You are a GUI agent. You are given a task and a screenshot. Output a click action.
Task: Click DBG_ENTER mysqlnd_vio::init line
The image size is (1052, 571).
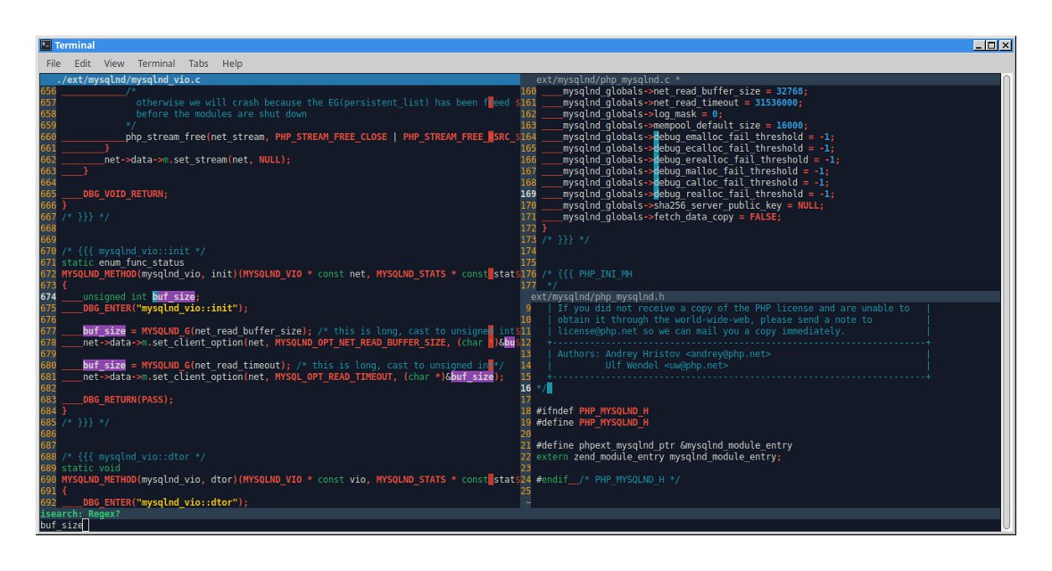(166, 308)
